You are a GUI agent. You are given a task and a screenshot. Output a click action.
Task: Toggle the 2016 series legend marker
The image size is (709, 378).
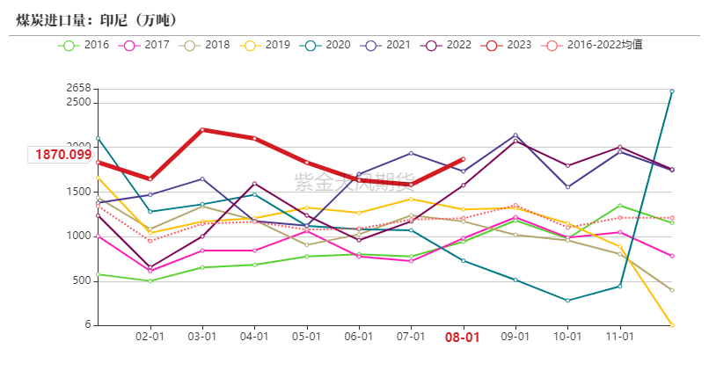pyautogui.click(x=69, y=44)
